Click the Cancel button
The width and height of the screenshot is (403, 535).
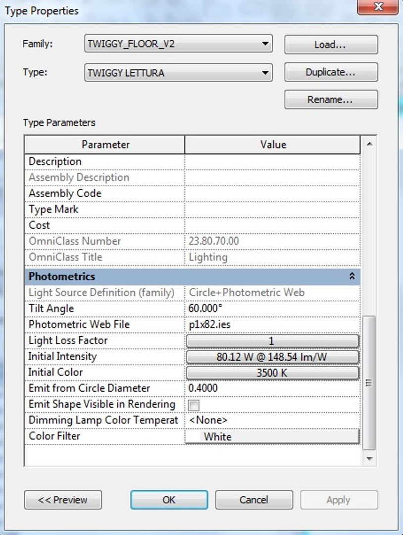pyautogui.click(x=254, y=500)
